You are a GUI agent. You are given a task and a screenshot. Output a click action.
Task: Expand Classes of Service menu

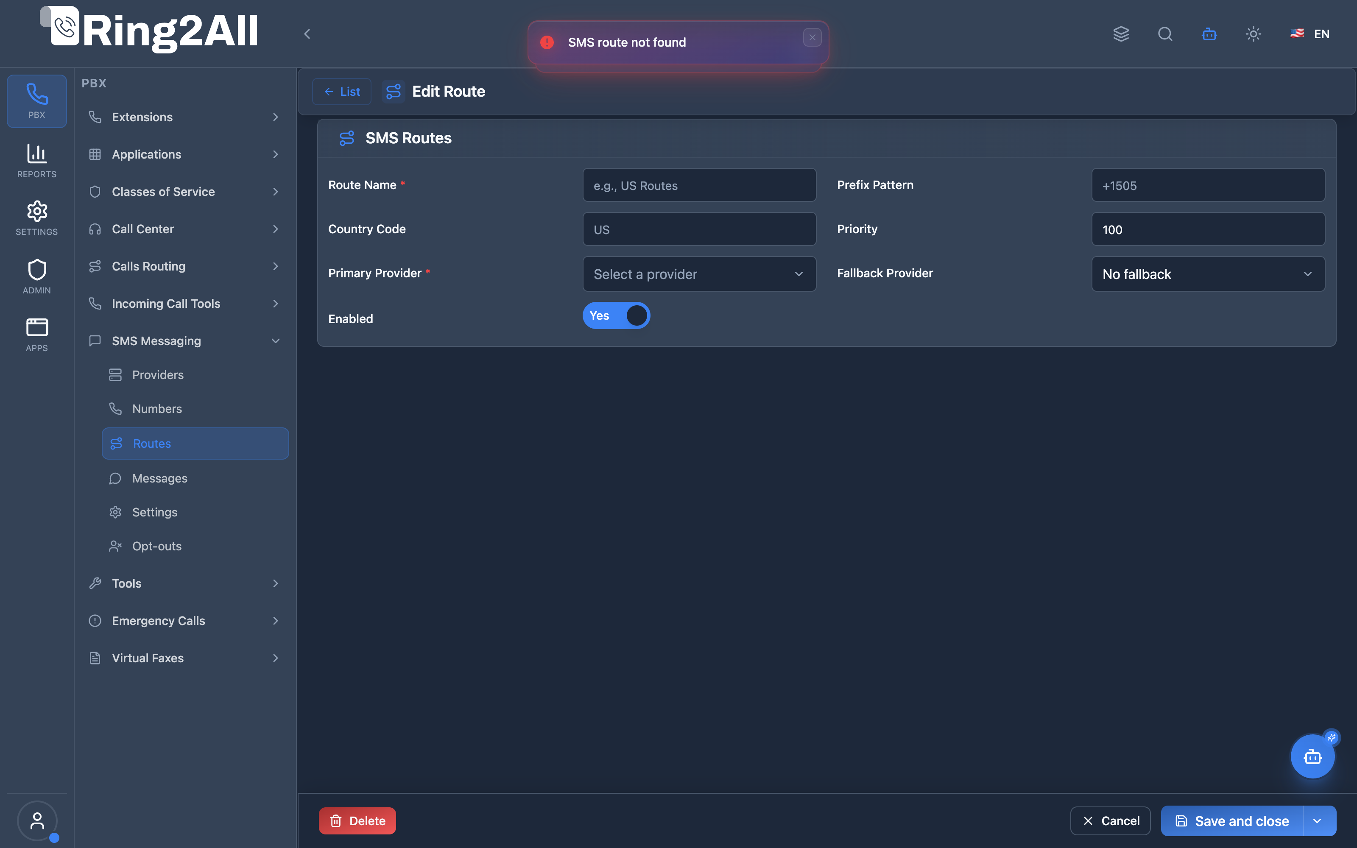tap(184, 191)
